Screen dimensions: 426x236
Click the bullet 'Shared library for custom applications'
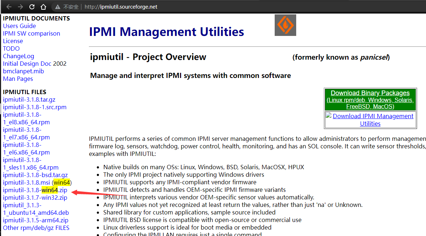tap(189, 212)
